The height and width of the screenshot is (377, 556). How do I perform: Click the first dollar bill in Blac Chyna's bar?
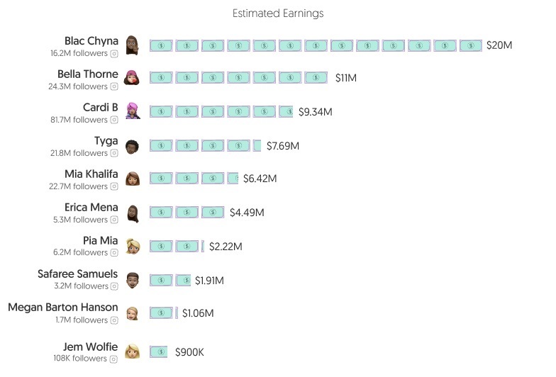(x=161, y=45)
